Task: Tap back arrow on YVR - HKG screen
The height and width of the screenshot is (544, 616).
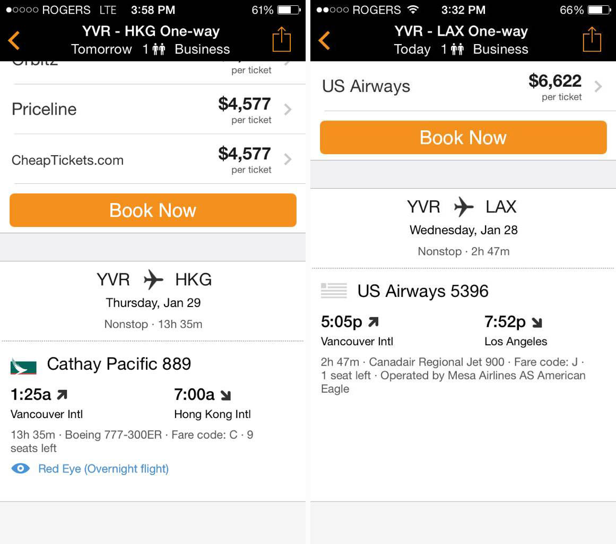Action: point(14,40)
